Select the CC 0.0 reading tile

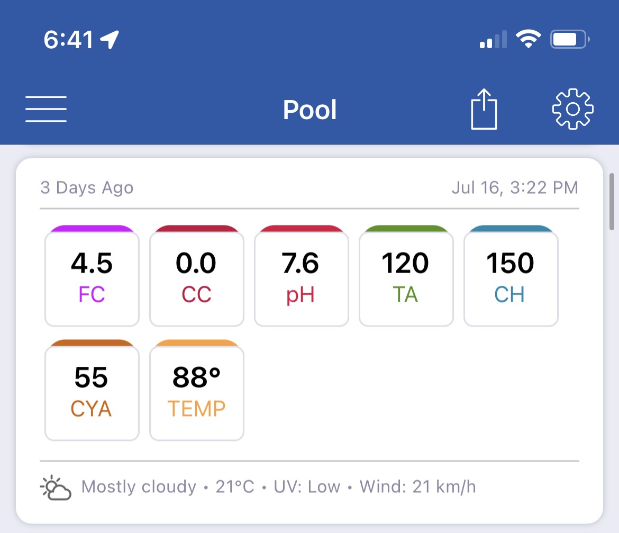pyautogui.click(x=197, y=276)
